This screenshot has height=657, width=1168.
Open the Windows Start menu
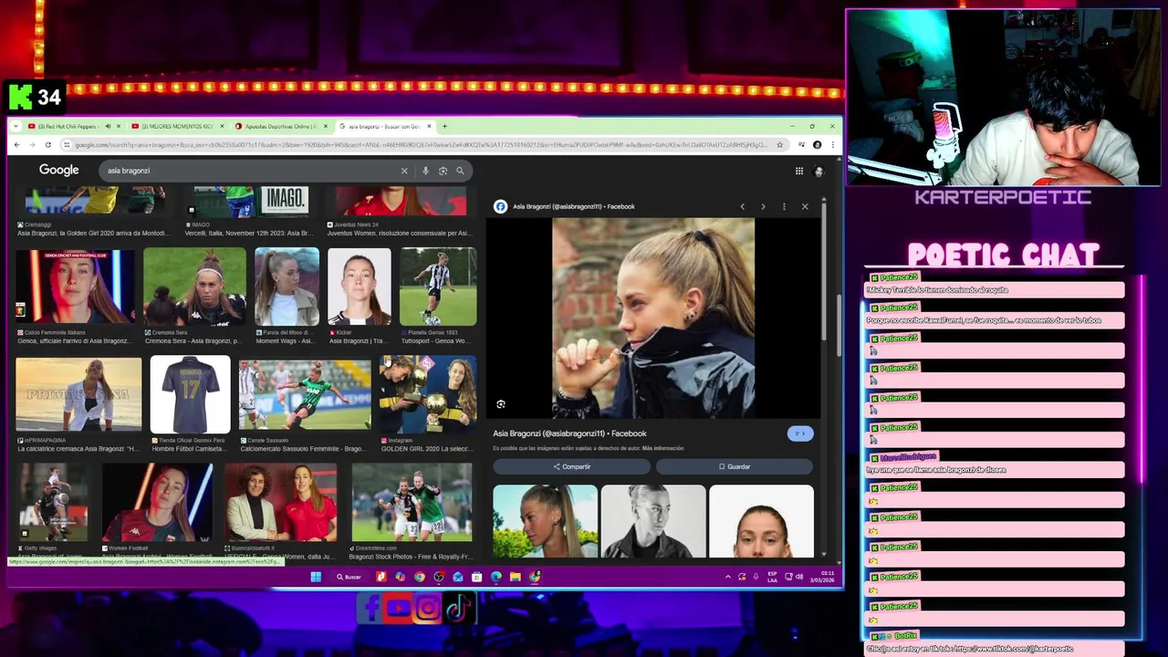point(316,577)
